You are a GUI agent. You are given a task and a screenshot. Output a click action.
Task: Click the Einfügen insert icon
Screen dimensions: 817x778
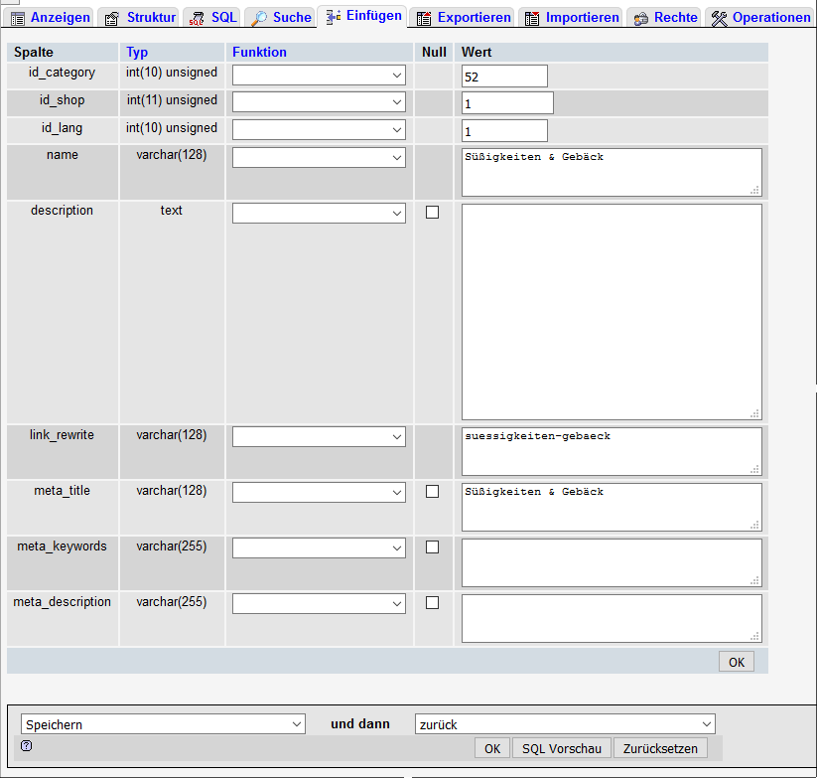pyautogui.click(x=334, y=17)
